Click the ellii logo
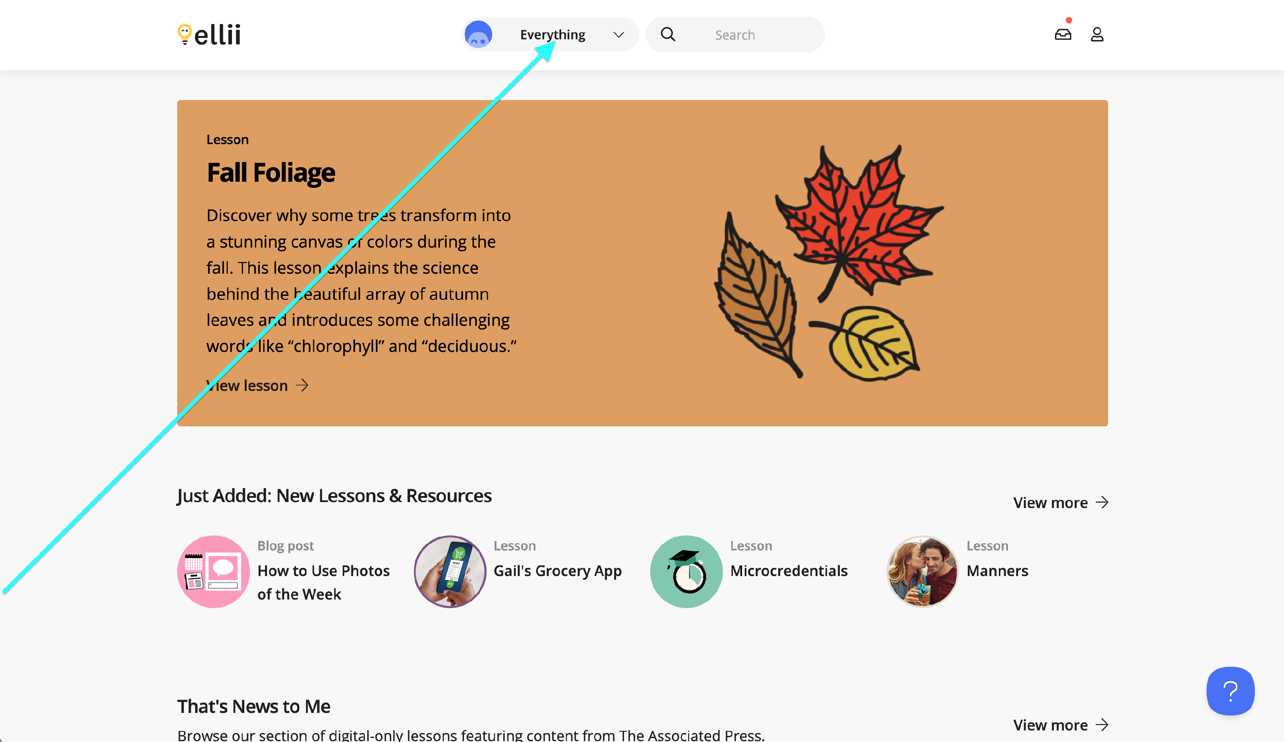Viewport: 1284px width, 742px height. (209, 35)
